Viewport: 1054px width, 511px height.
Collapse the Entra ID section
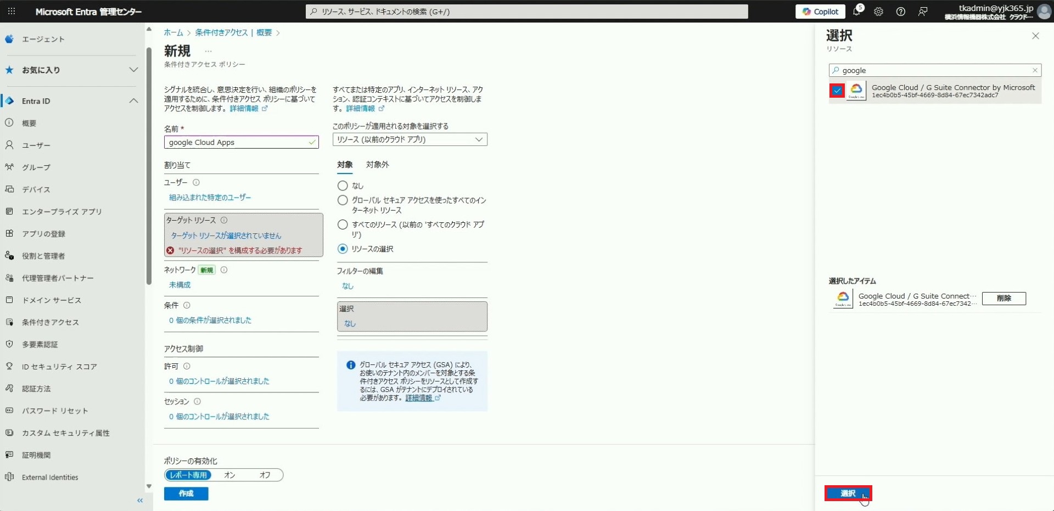[133, 101]
